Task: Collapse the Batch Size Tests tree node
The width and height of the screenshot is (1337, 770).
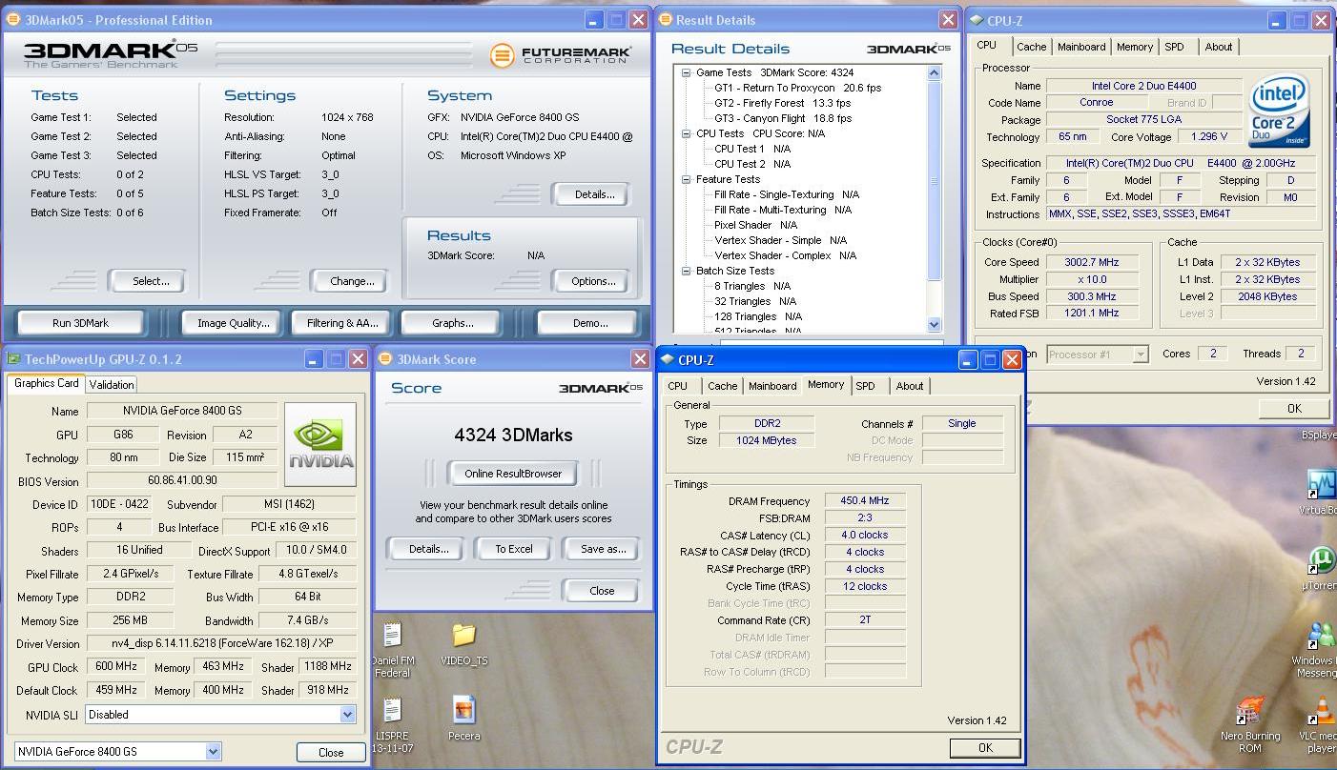Action: click(x=686, y=271)
